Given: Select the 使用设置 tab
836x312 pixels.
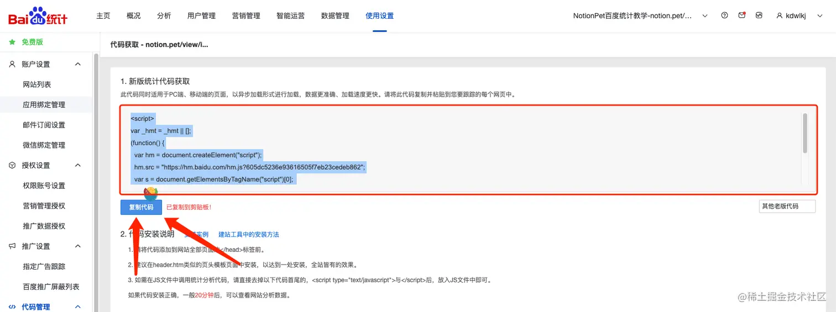Looking at the screenshot, I should 380,15.
